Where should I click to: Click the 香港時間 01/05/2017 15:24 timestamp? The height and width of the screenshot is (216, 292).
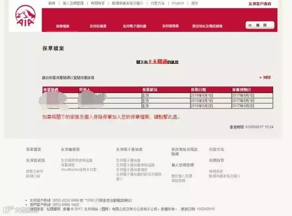(x=251, y=127)
